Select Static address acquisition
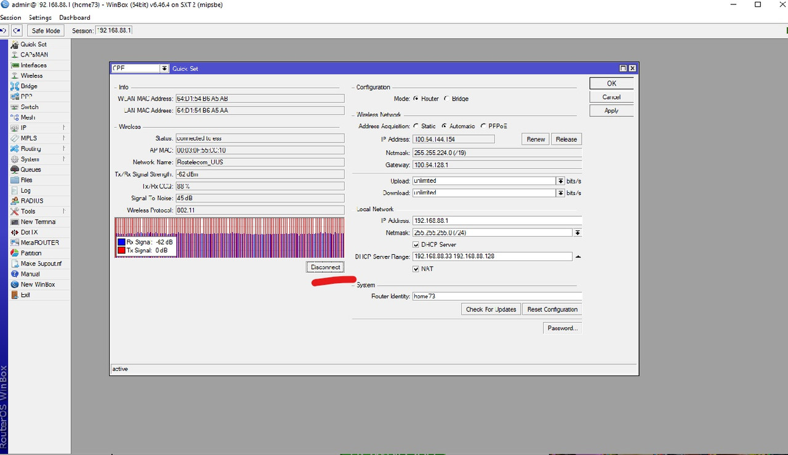Image resolution: width=788 pixels, height=455 pixels. point(416,126)
